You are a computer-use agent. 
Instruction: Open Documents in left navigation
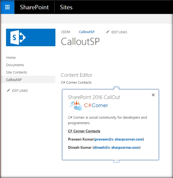pyautogui.click(x=15, y=65)
